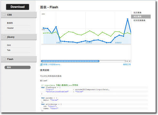This screenshot has height=115, width=158.
Task: Click the Download button
Action: [18, 7]
